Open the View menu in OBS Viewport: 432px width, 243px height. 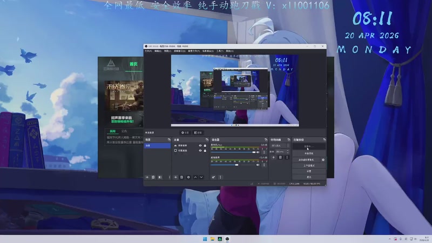tap(167, 51)
